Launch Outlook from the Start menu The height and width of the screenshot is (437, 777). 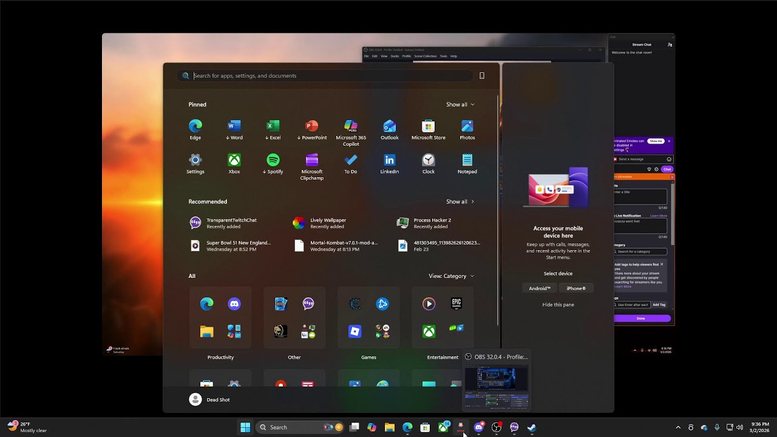[390, 129]
